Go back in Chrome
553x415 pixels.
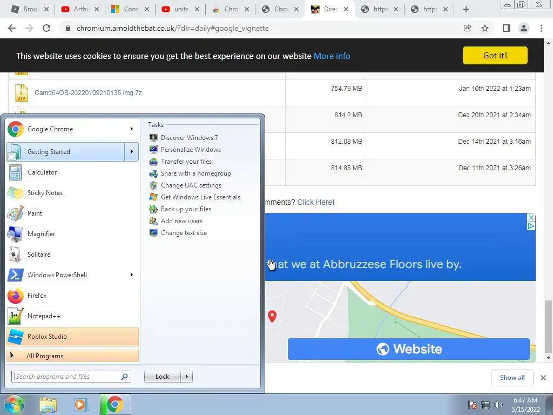coord(12,28)
